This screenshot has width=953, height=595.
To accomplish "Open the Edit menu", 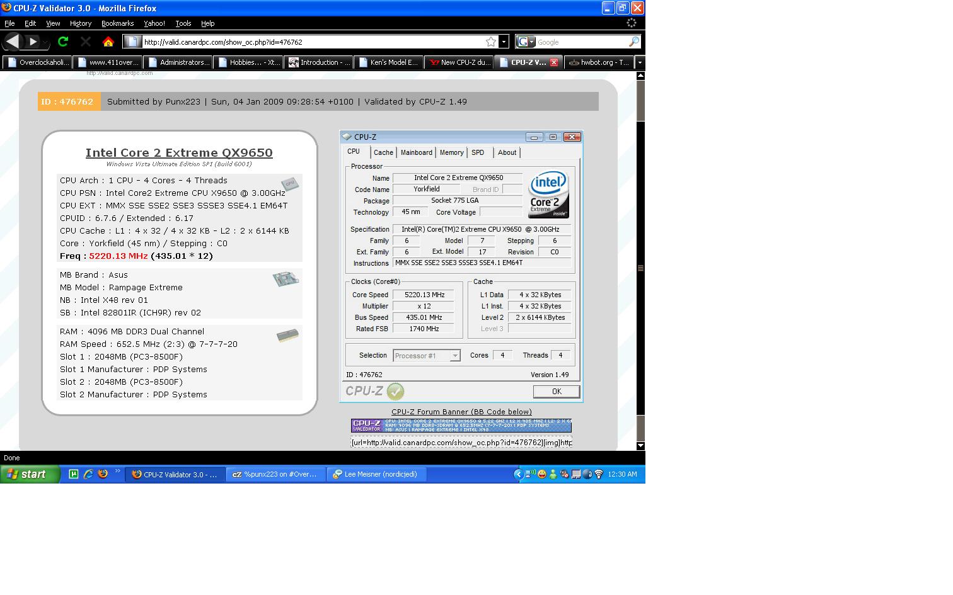I will [30, 23].
